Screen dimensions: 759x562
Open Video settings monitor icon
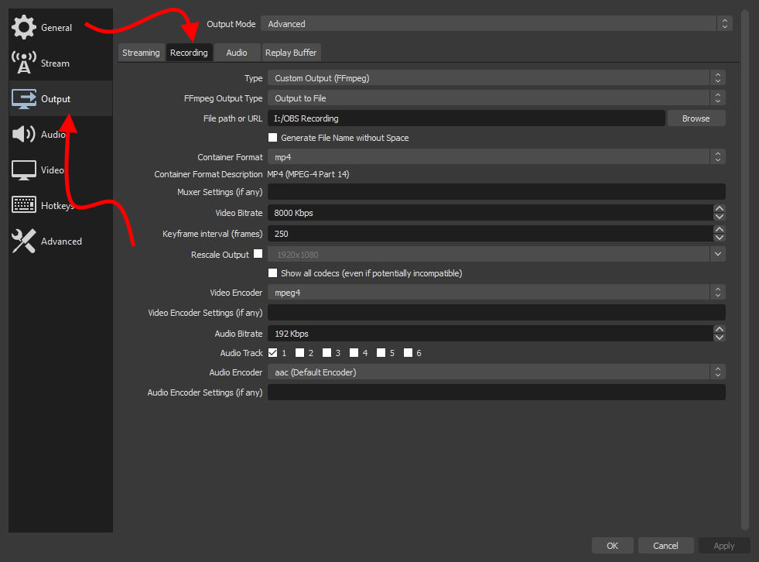(x=24, y=170)
